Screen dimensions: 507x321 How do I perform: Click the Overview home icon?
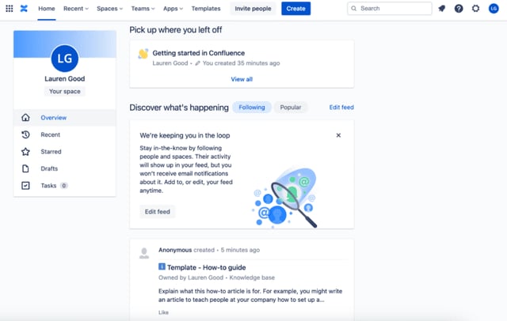(25, 118)
